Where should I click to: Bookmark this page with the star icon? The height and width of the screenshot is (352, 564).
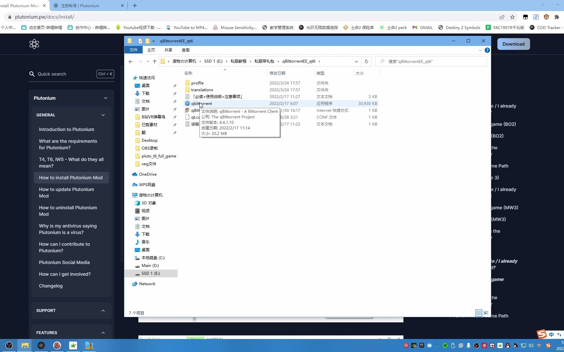click(x=512, y=17)
